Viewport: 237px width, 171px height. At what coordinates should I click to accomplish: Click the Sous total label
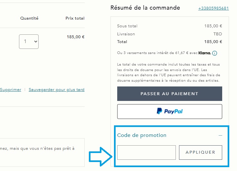pyautogui.click(x=127, y=26)
